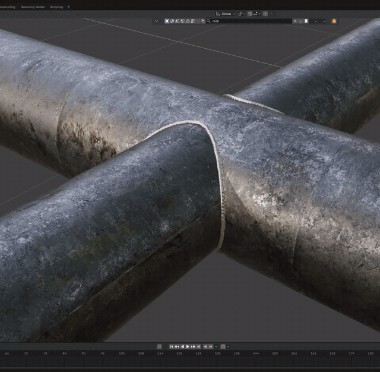
Task: Open the Global transform orientation dropdown
Action: click(226, 14)
